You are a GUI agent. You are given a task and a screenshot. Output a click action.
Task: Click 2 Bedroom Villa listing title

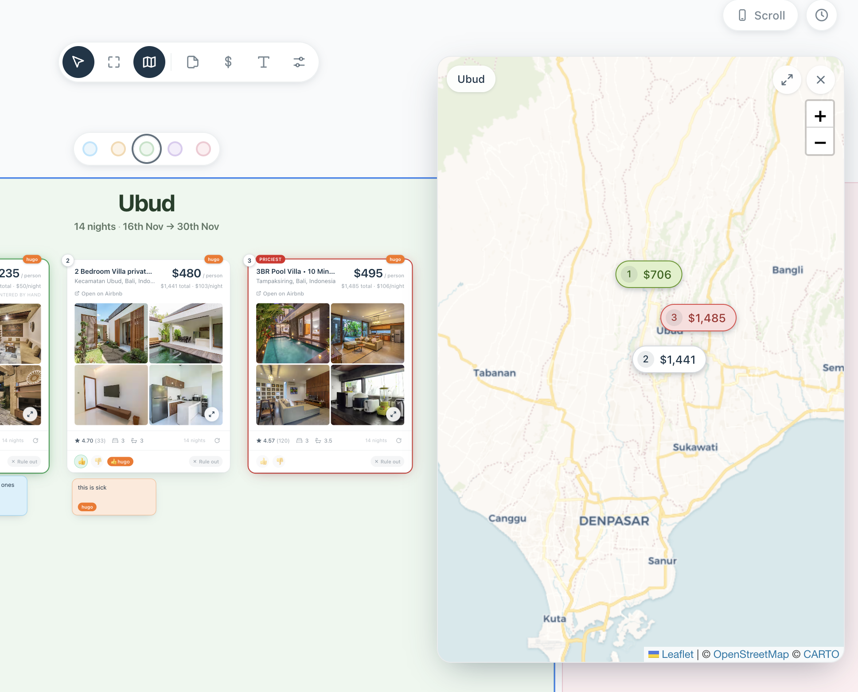tap(113, 272)
